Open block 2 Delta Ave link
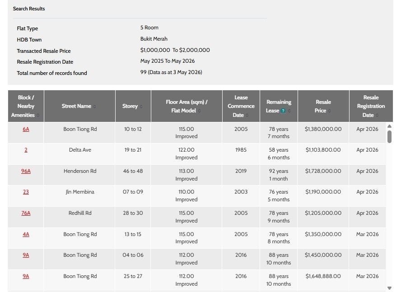The image size is (401, 292). 26,150
